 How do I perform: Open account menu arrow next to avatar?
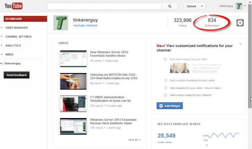[245, 6]
